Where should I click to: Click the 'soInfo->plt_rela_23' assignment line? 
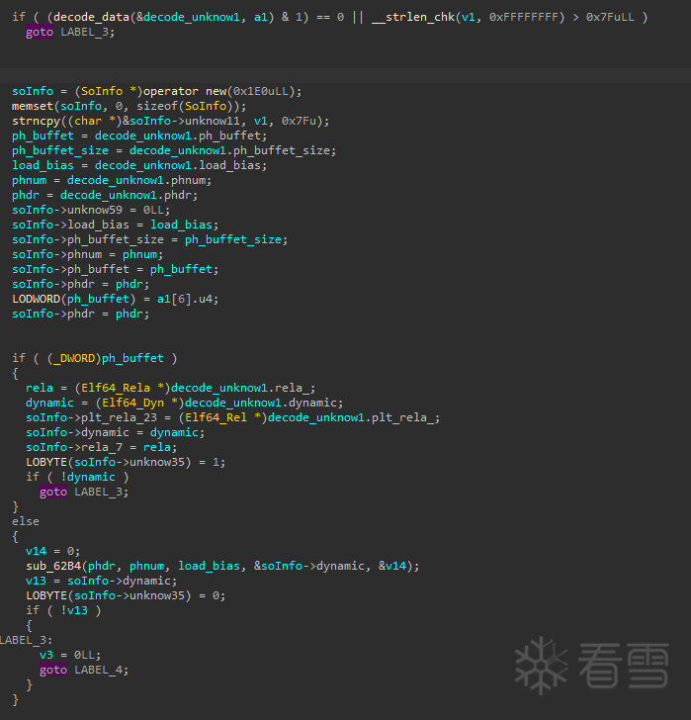[232, 417]
